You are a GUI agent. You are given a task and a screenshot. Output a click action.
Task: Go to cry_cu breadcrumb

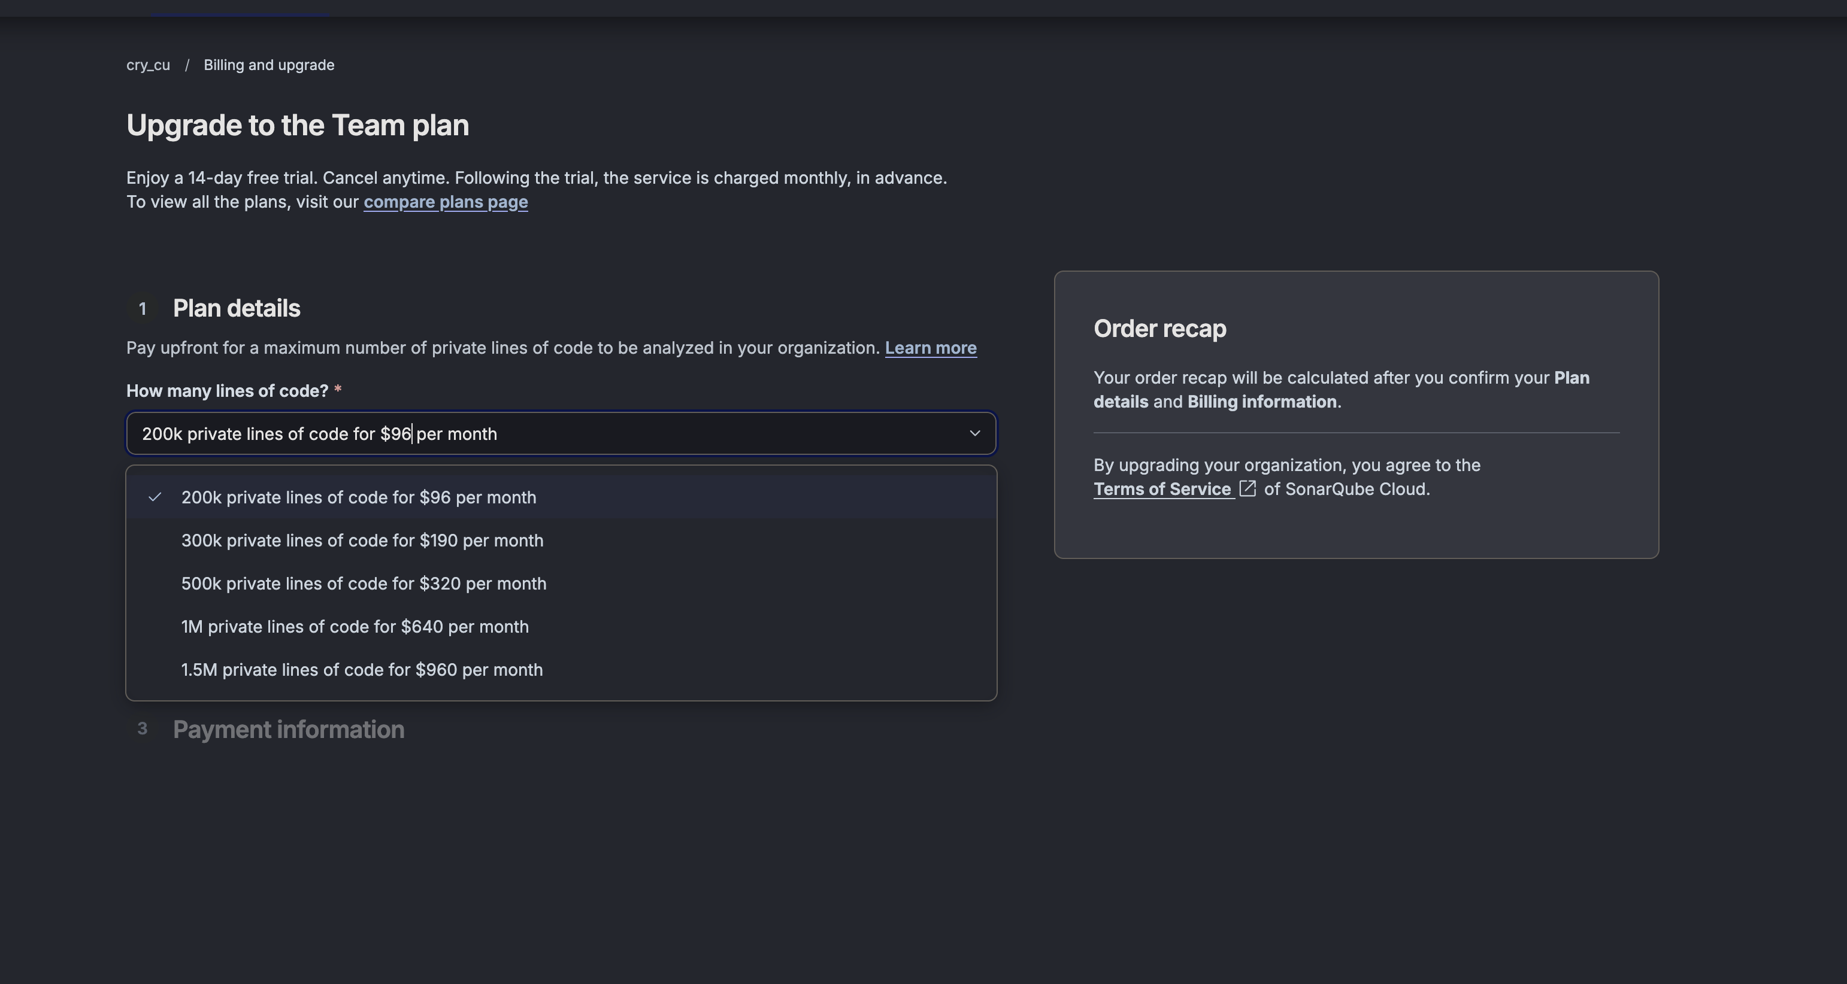click(x=148, y=65)
